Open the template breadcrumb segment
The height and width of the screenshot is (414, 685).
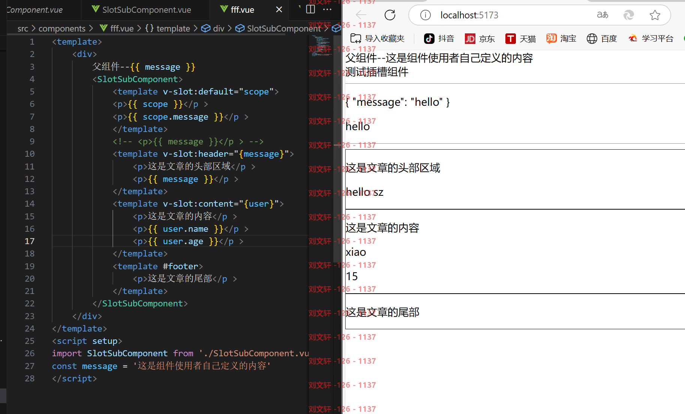tap(173, 28)
